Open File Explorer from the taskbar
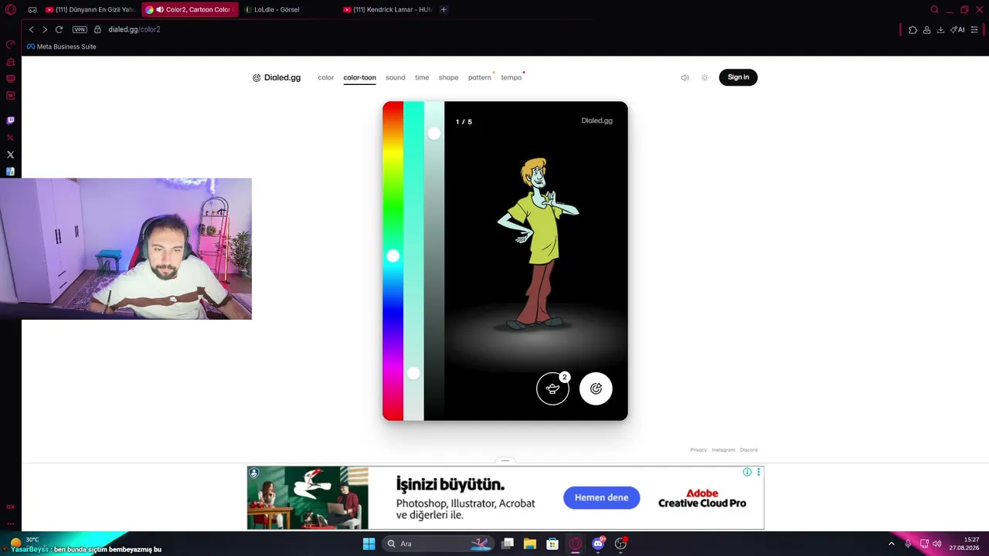989x556 pixels. pyautogui.click(x=530, y=544)
